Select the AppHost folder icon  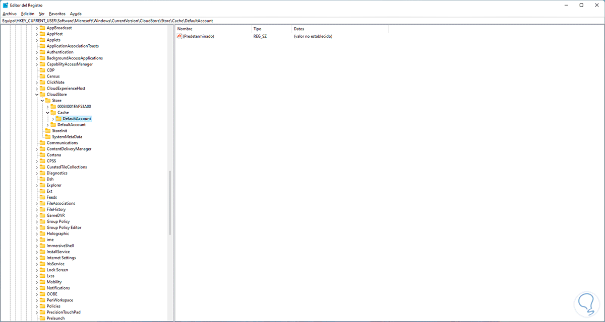coord(42,34)
